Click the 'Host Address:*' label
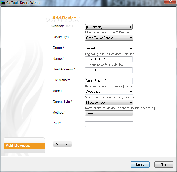 tap(64, 69)
